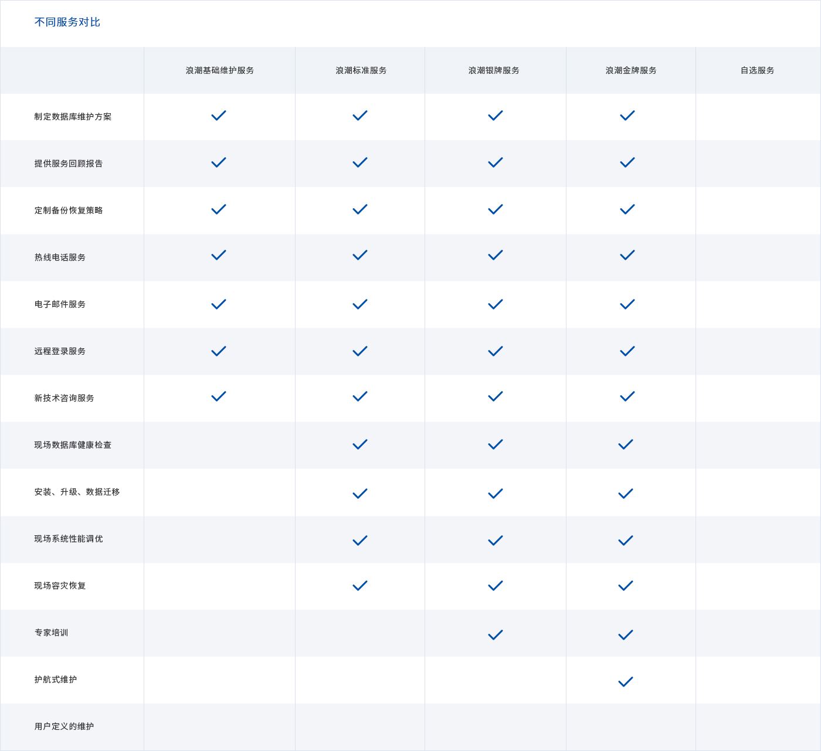Click checkmark for 专家培训 under 浪潮银牌服务

click(x=496, y=635)
